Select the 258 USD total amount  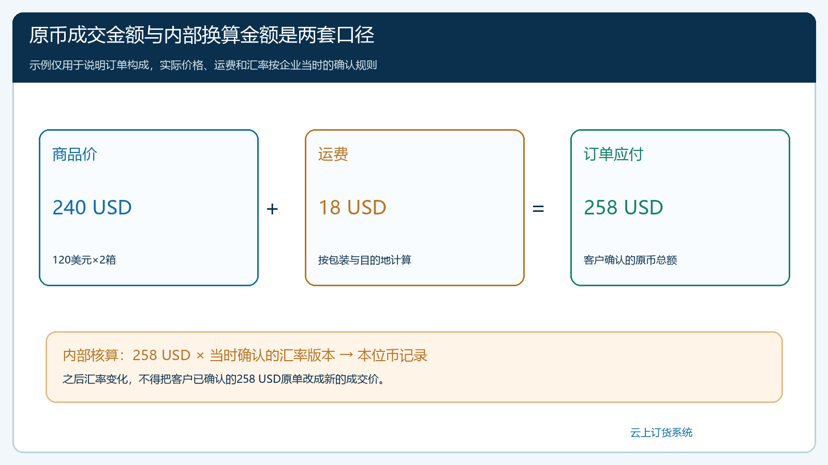click(624, 208)
